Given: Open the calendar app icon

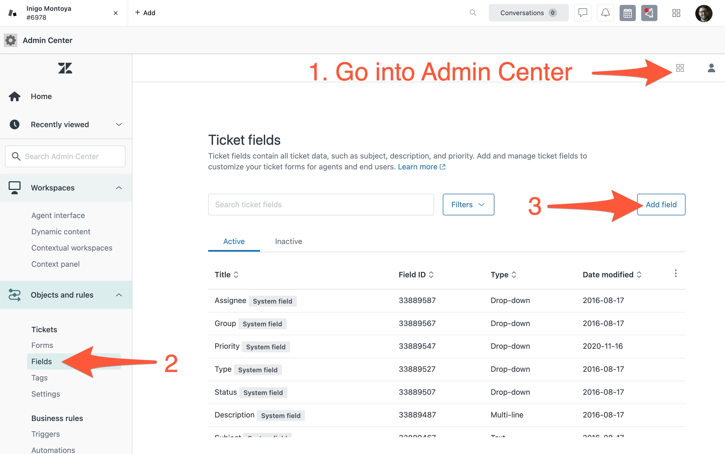Looking at the screenshot, I should [x=627, y=13].
